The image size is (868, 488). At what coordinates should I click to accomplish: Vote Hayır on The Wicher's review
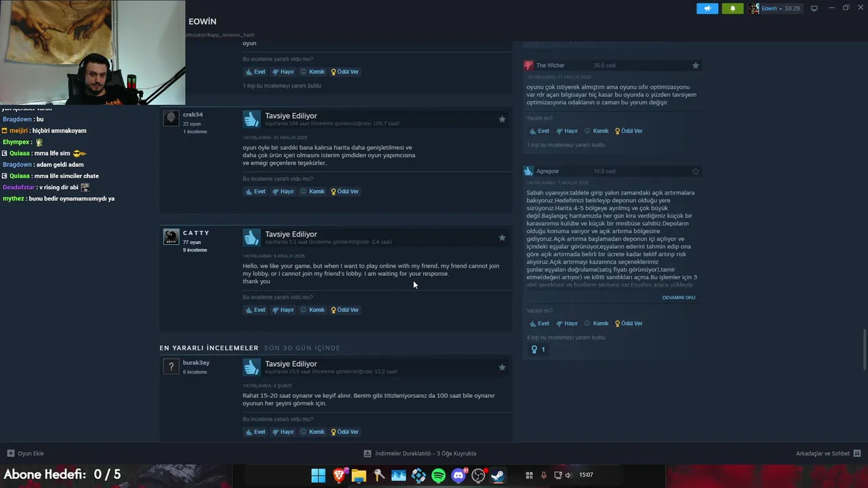coord(567,131)
